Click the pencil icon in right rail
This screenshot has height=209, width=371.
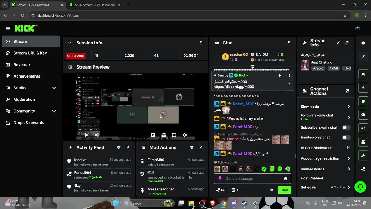(363, 57)
